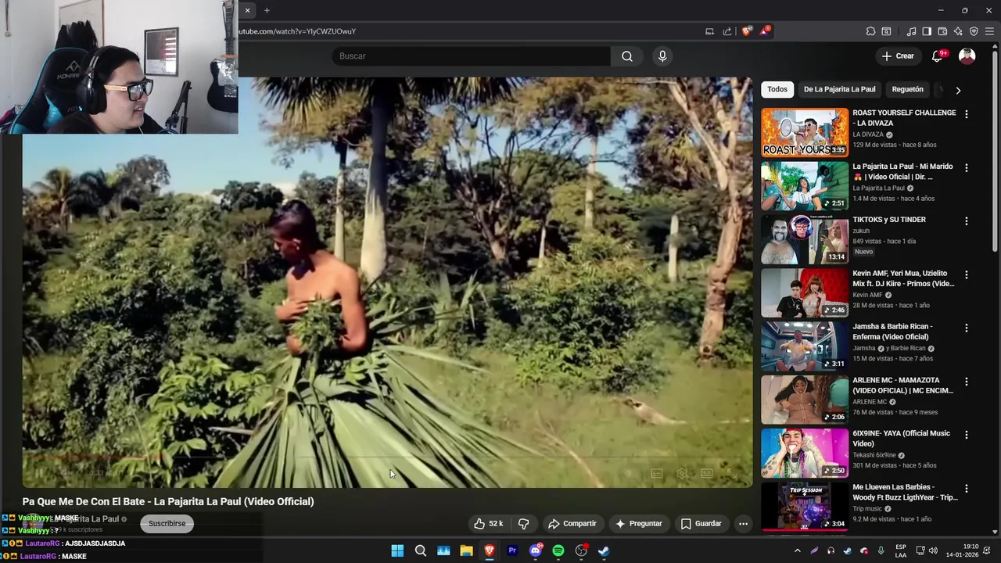This screenshot has width=1001, height=563.
Task: Click inside the Buscar search field
Action: pos(471,56)
